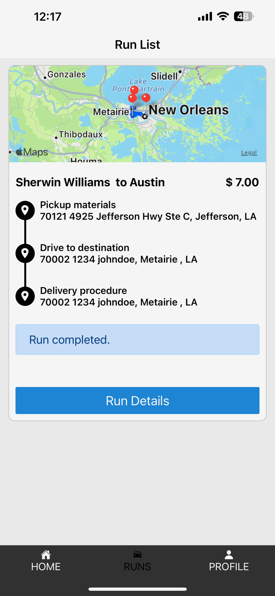Screen dimensions: 275x596
Task: Switch to the RUNS tab
Action: click(137, 560)
